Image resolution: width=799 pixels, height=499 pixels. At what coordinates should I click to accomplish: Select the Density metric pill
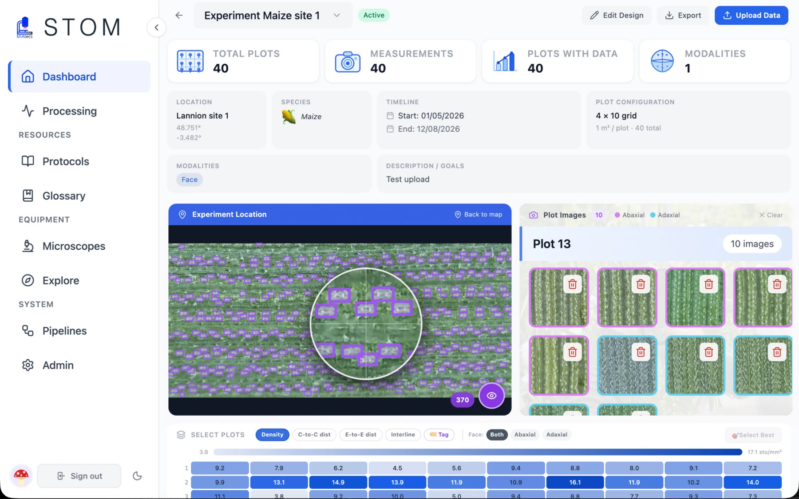pos(272,435)
